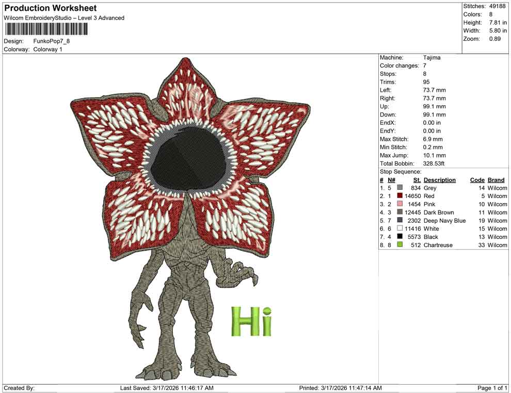Click the 'Dark Brown' description
The image size is (511, 393).
pyautogui.click(x=439, y=212)
